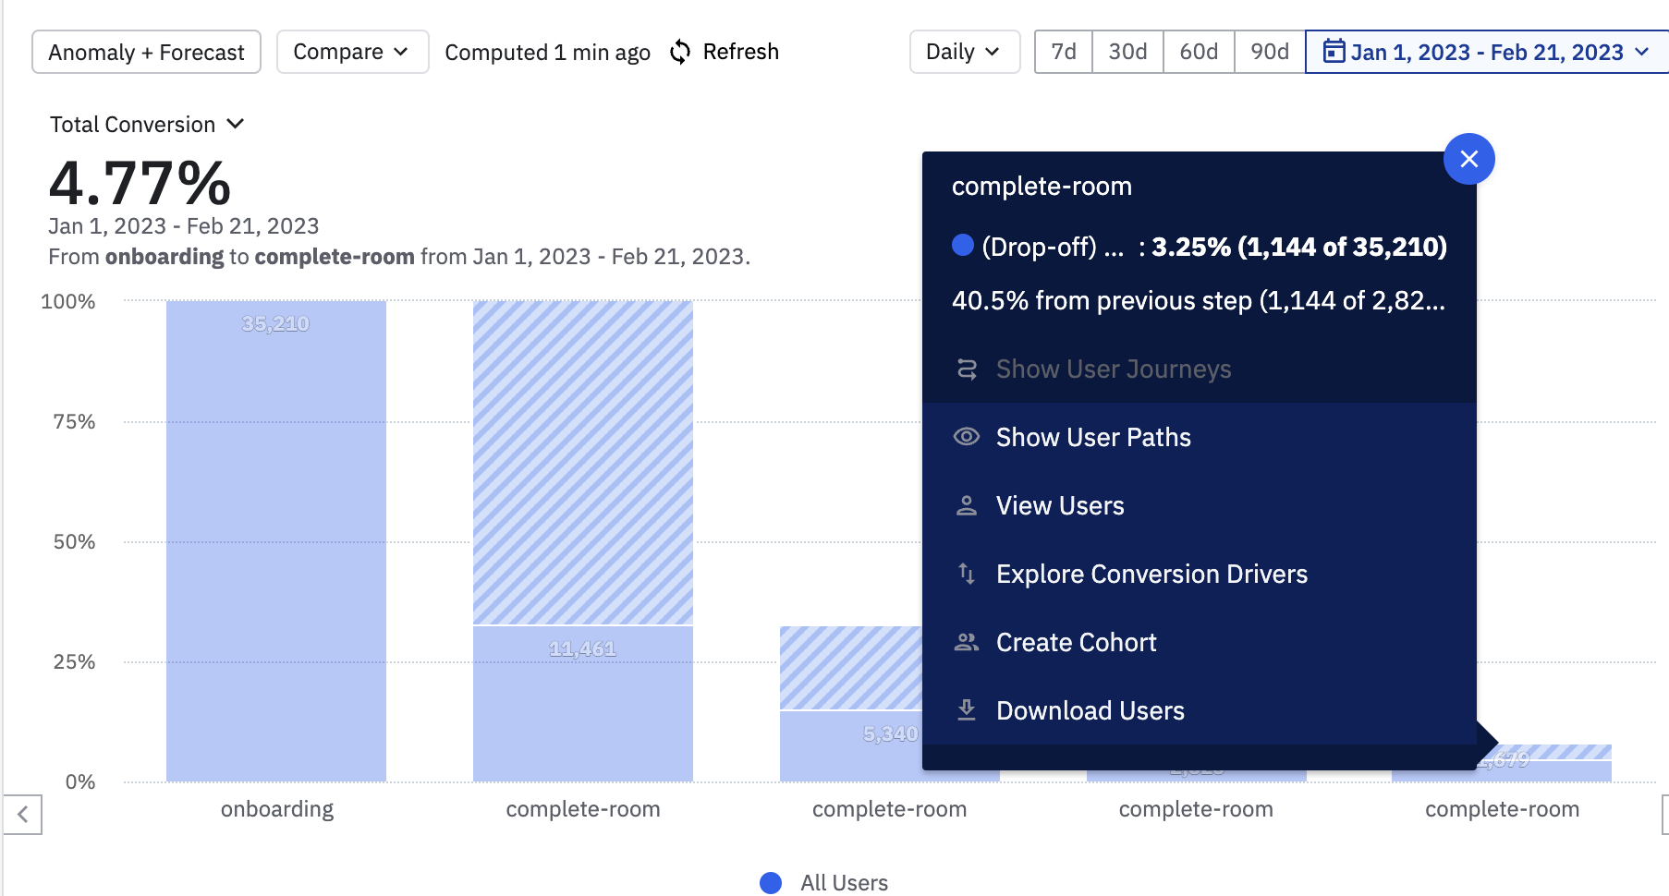Open the Compare dropdown
Viewport: 1669px width, 896px height.
[352, 52]
